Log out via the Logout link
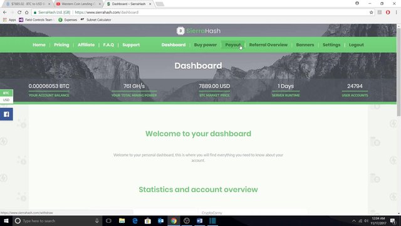This screenshot has width=401, height=226. tap(357, 45)
